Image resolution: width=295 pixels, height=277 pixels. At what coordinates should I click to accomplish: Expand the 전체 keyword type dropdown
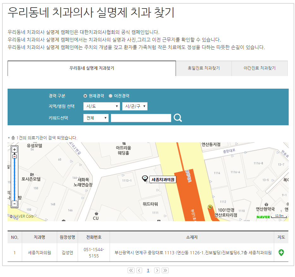pos(96,118)
